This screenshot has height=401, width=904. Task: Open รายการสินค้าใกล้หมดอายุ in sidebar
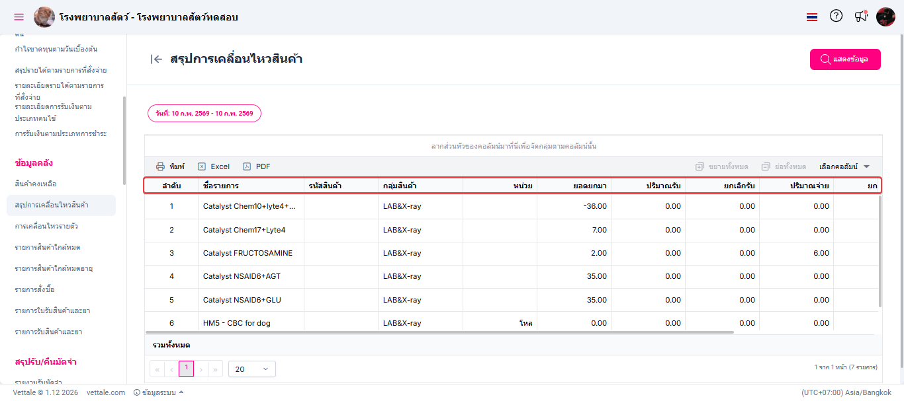tap(54, 268)
